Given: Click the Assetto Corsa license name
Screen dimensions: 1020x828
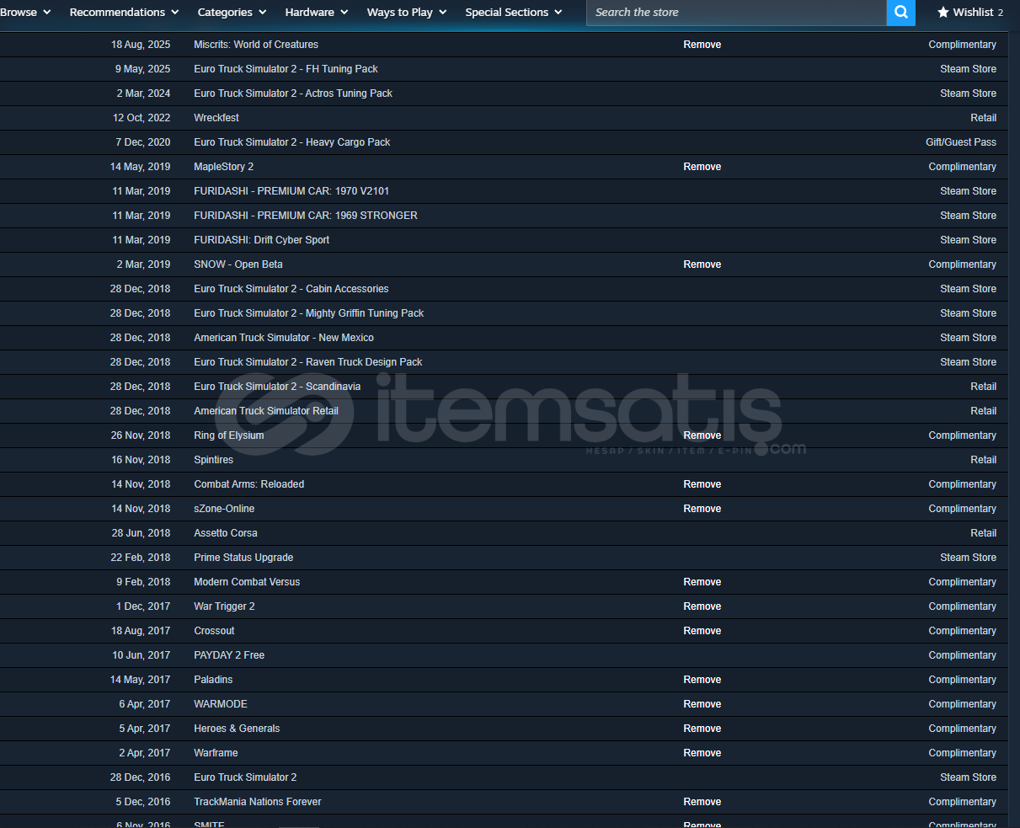Looking at the screenshot, I should click(226, 533).
